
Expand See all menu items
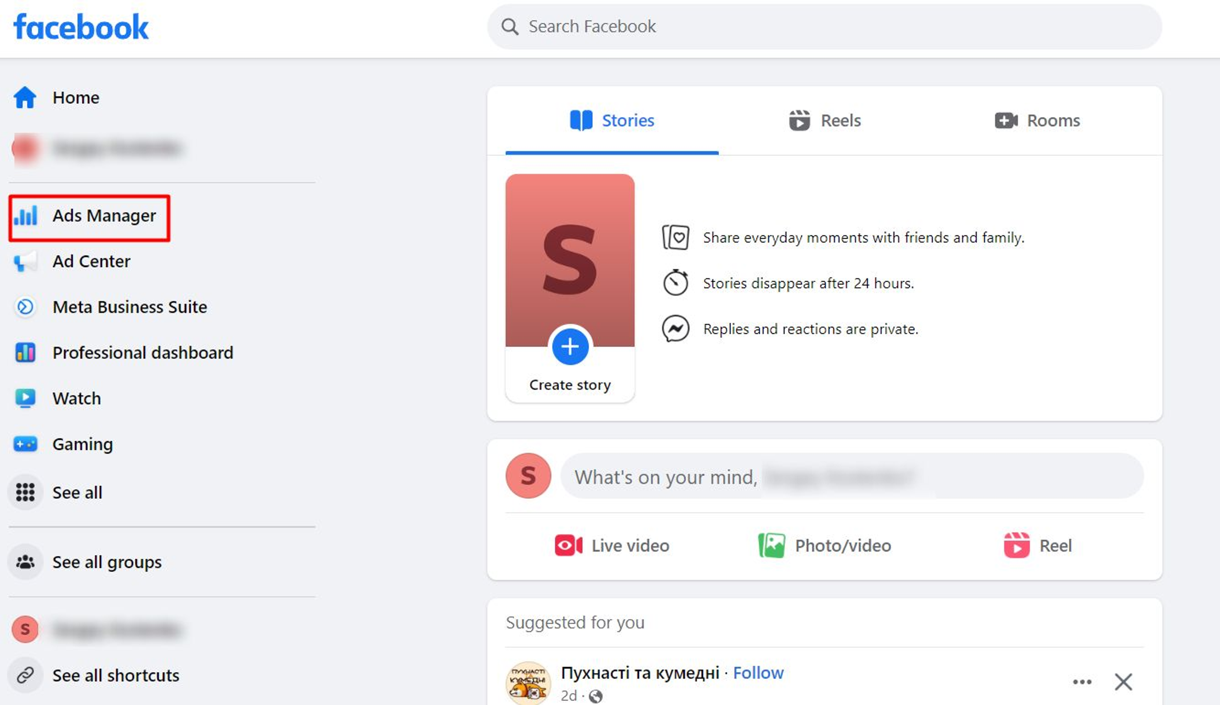[77, 493]
